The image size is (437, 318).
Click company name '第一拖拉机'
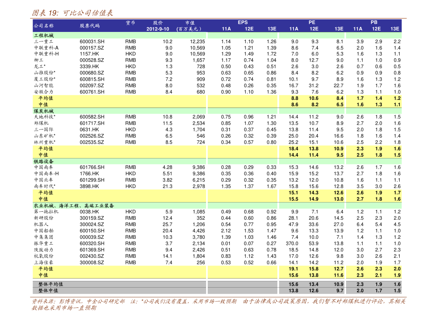pos(46,212)
